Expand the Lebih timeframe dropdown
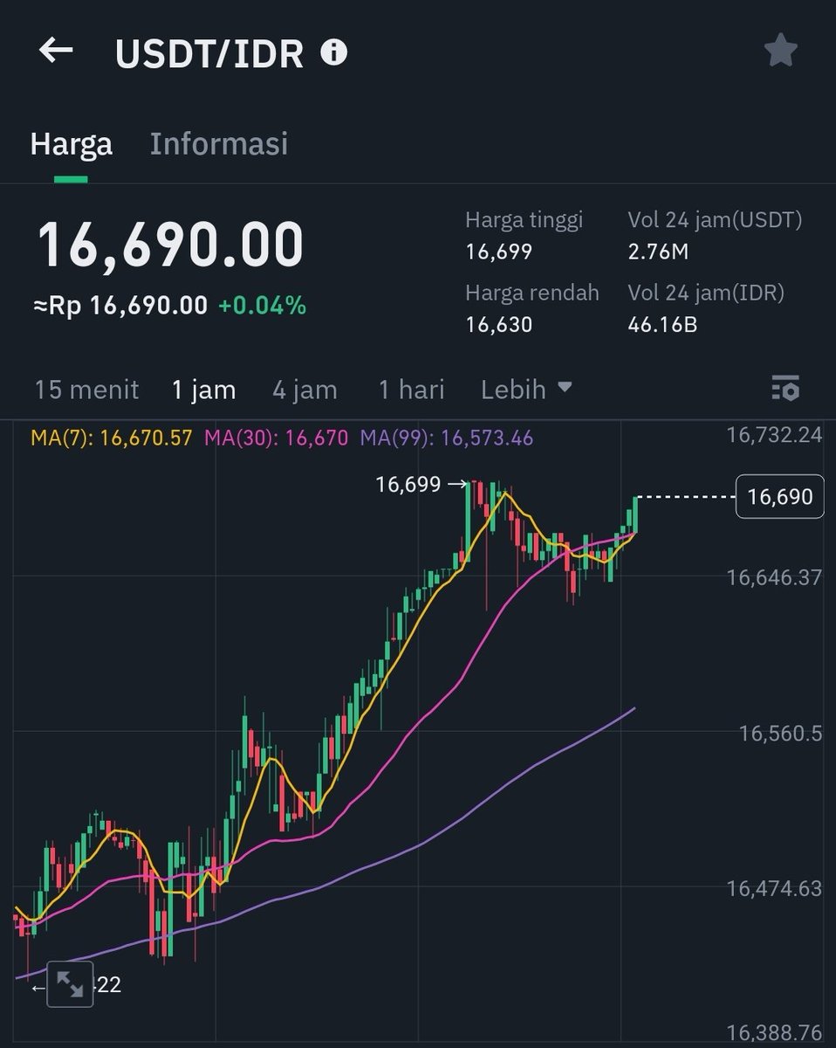The width and height of the screenshot is (836, 1048). click(x=524, y=390)
